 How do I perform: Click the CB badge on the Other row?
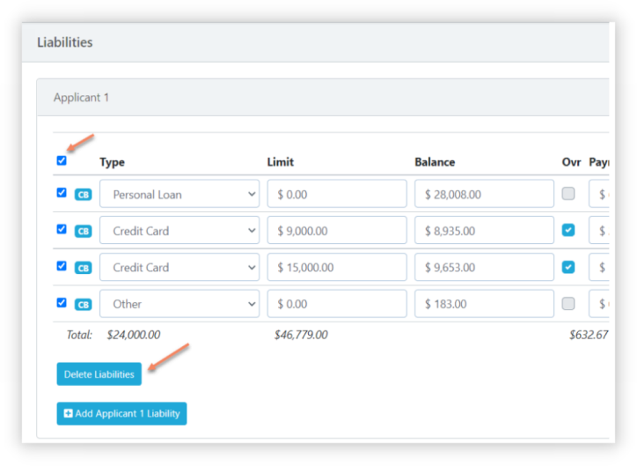(83, 304)
